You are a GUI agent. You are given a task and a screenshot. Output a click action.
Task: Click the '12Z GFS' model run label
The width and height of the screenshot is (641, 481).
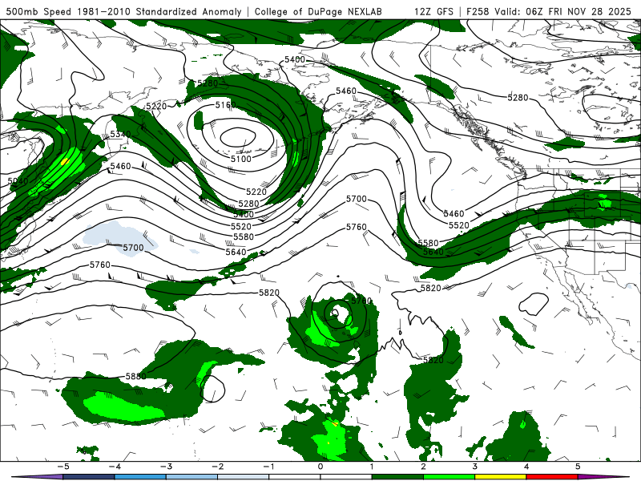(433, 11)
